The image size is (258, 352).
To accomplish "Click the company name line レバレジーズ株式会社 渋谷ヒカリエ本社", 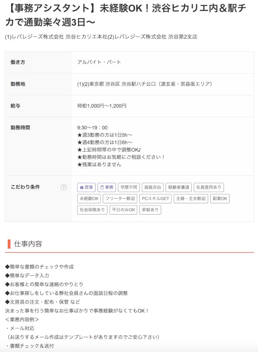I will click(101, 37).
